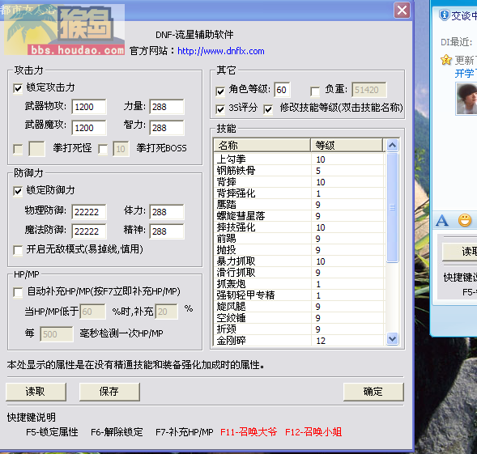Select the 前踢 skill row
This screenshot has height=454, width=477.
(300, 239)
